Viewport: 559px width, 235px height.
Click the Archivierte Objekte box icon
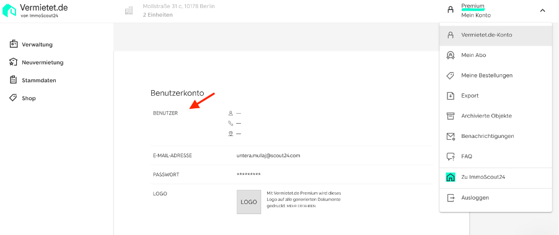(451, 116)
